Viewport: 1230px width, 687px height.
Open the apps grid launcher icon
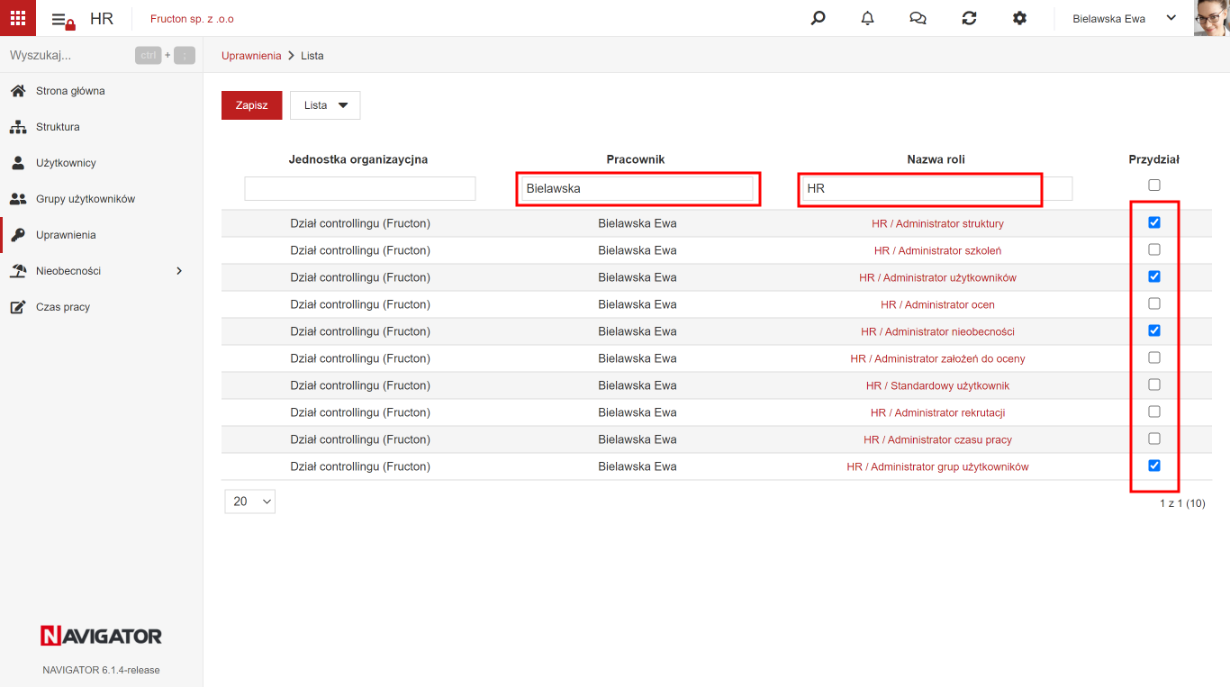coord(18,18)
